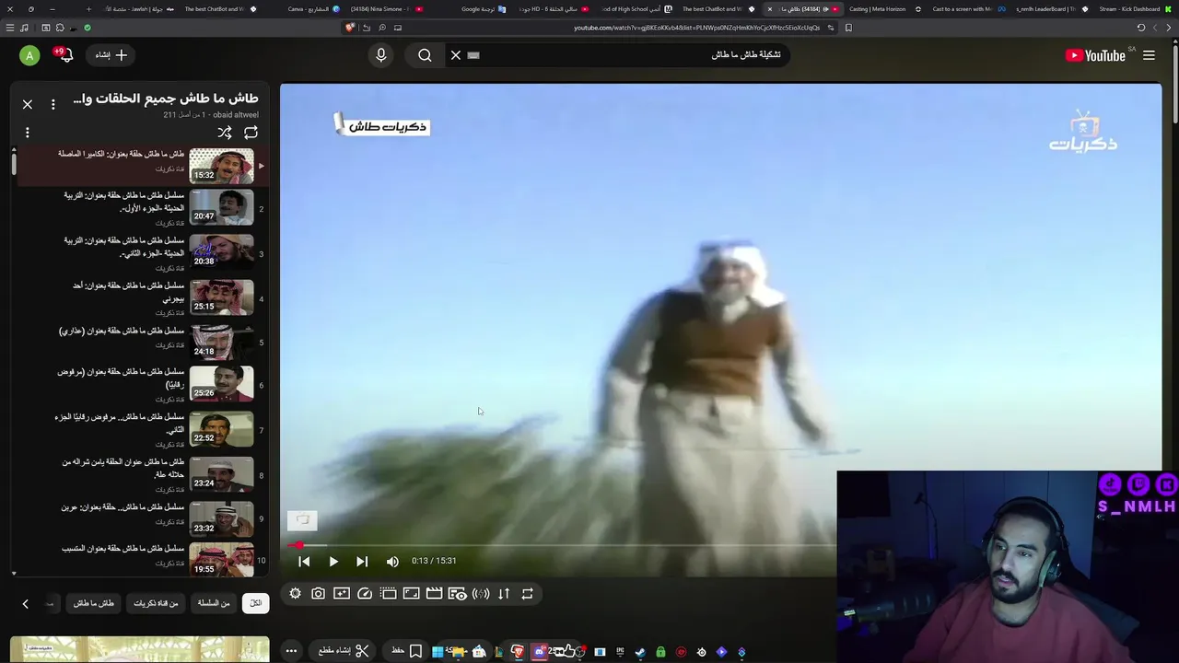Viewport: 1179px width, 663px height.
Task: Click the YouTube search magnifier button
Action: 425,55
